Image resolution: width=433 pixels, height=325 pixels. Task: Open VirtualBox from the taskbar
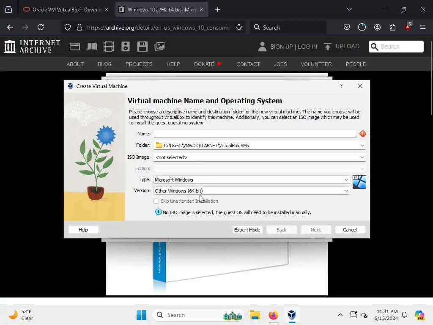click(292, 315)
